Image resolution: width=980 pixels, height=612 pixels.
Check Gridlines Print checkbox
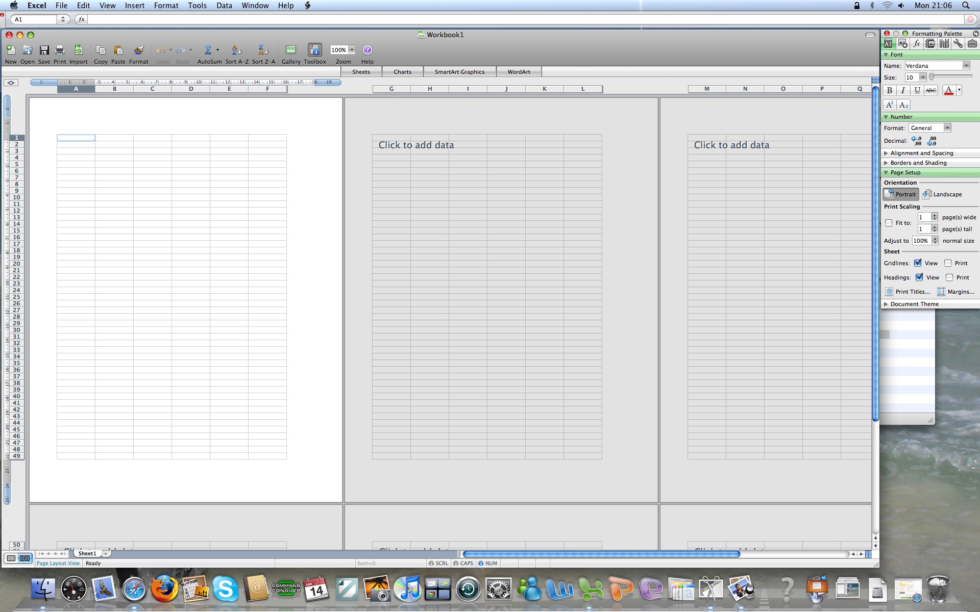click(948, 263)
